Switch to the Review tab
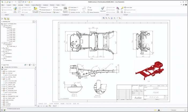This screenshot has height=112, width=188. 52,5
